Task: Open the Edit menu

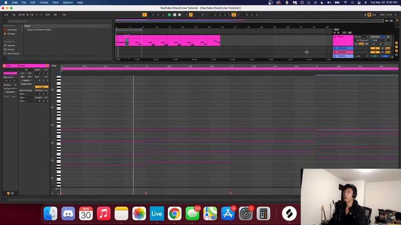Action: click(x=33, y=2)
